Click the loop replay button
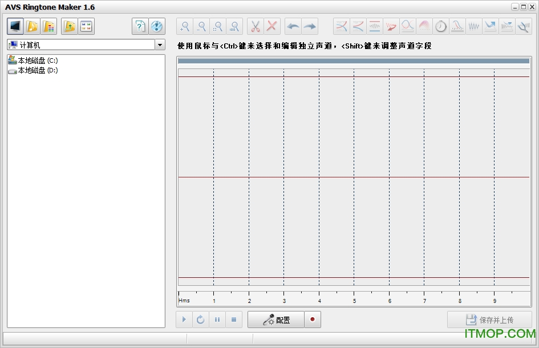 click(201, 319)
